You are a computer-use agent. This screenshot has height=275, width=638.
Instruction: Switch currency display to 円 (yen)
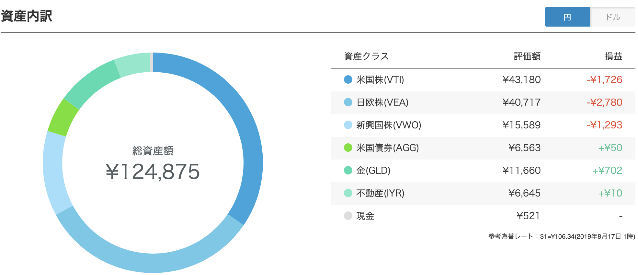(x=567, y=17)
